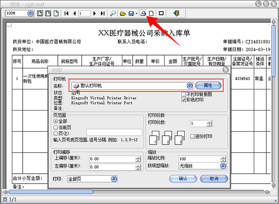Click the floppy disk save icon
Viewport: 279px width, 204px height.
point(131,13)
